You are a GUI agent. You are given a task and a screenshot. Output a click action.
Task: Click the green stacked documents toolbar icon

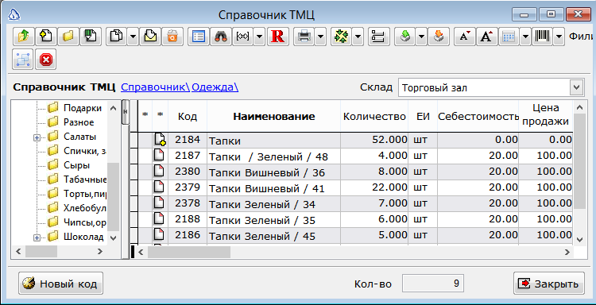click(x=91, y=36)
